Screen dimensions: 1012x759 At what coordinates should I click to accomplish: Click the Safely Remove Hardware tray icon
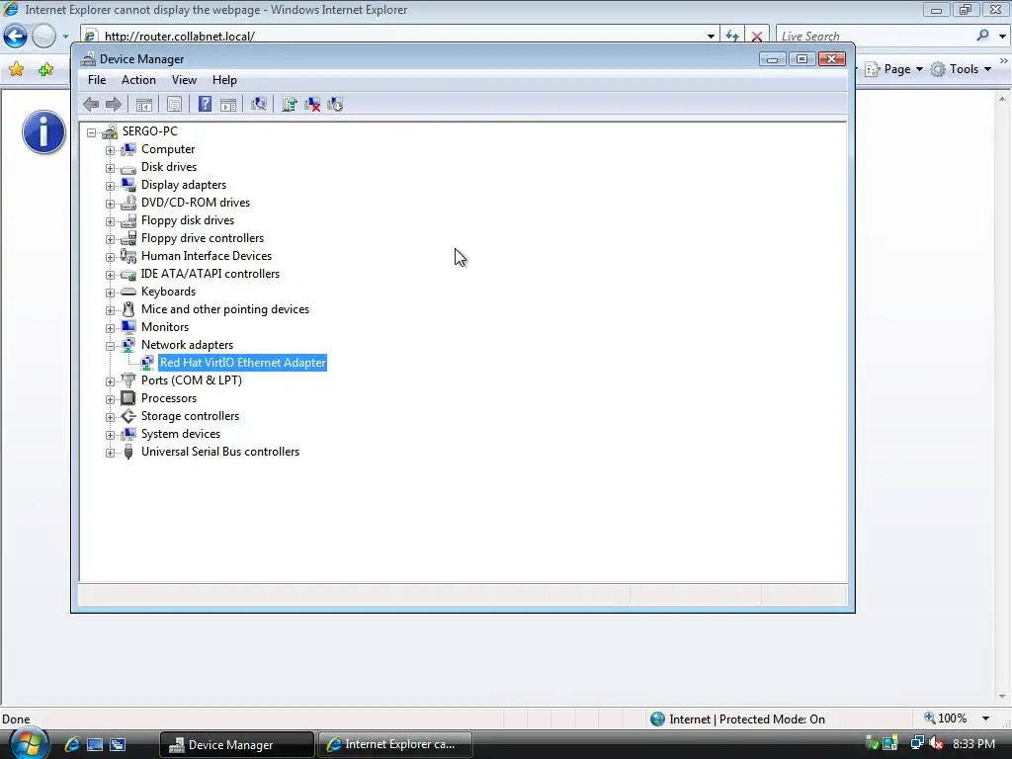[872, 743]
